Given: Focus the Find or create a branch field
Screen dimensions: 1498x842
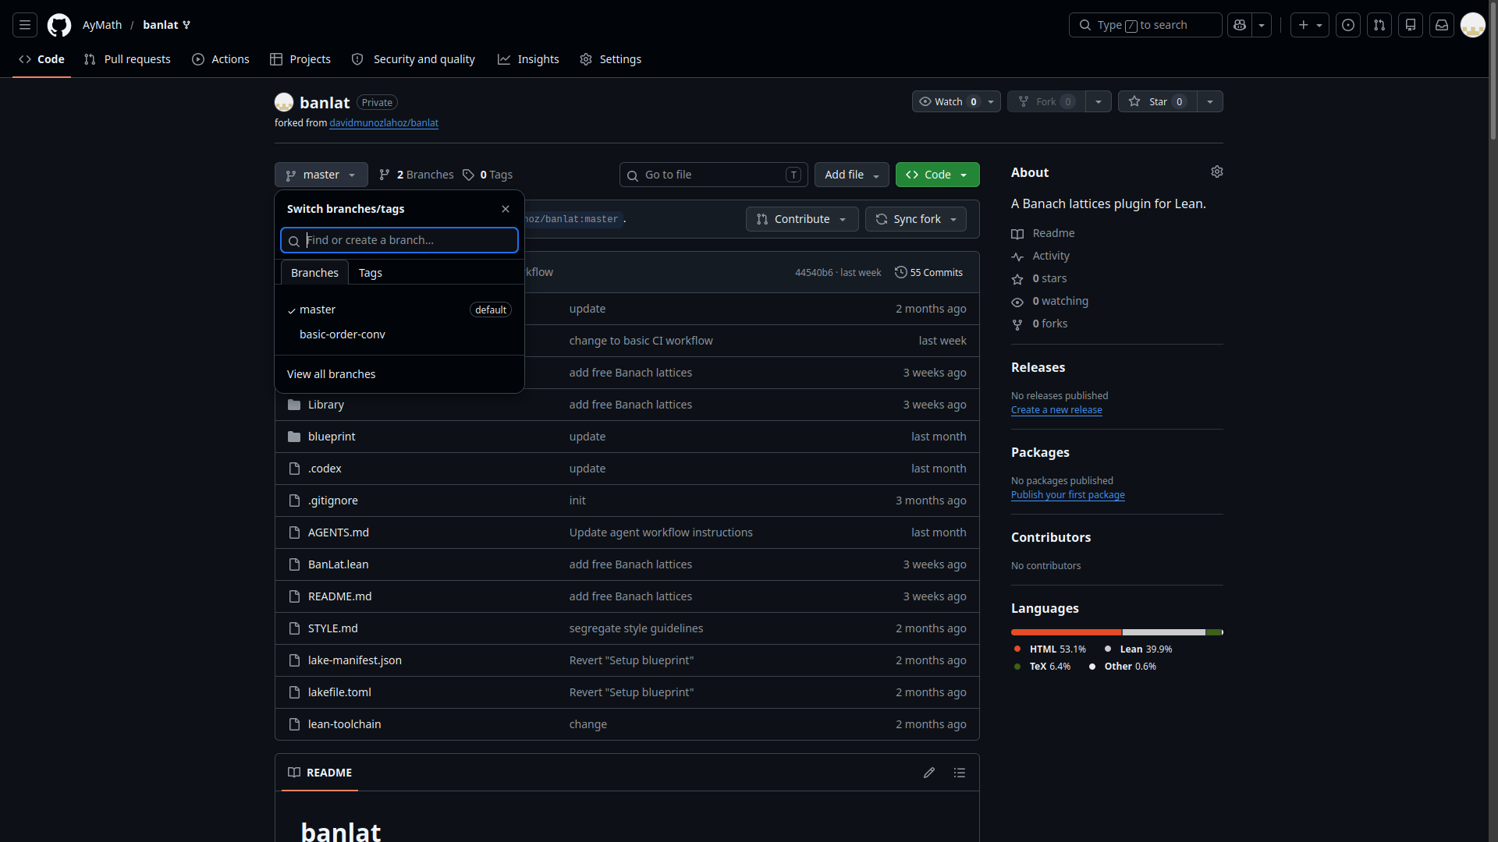Looking at the screenshot, I should pyautogui.click(x=399, y=240).
